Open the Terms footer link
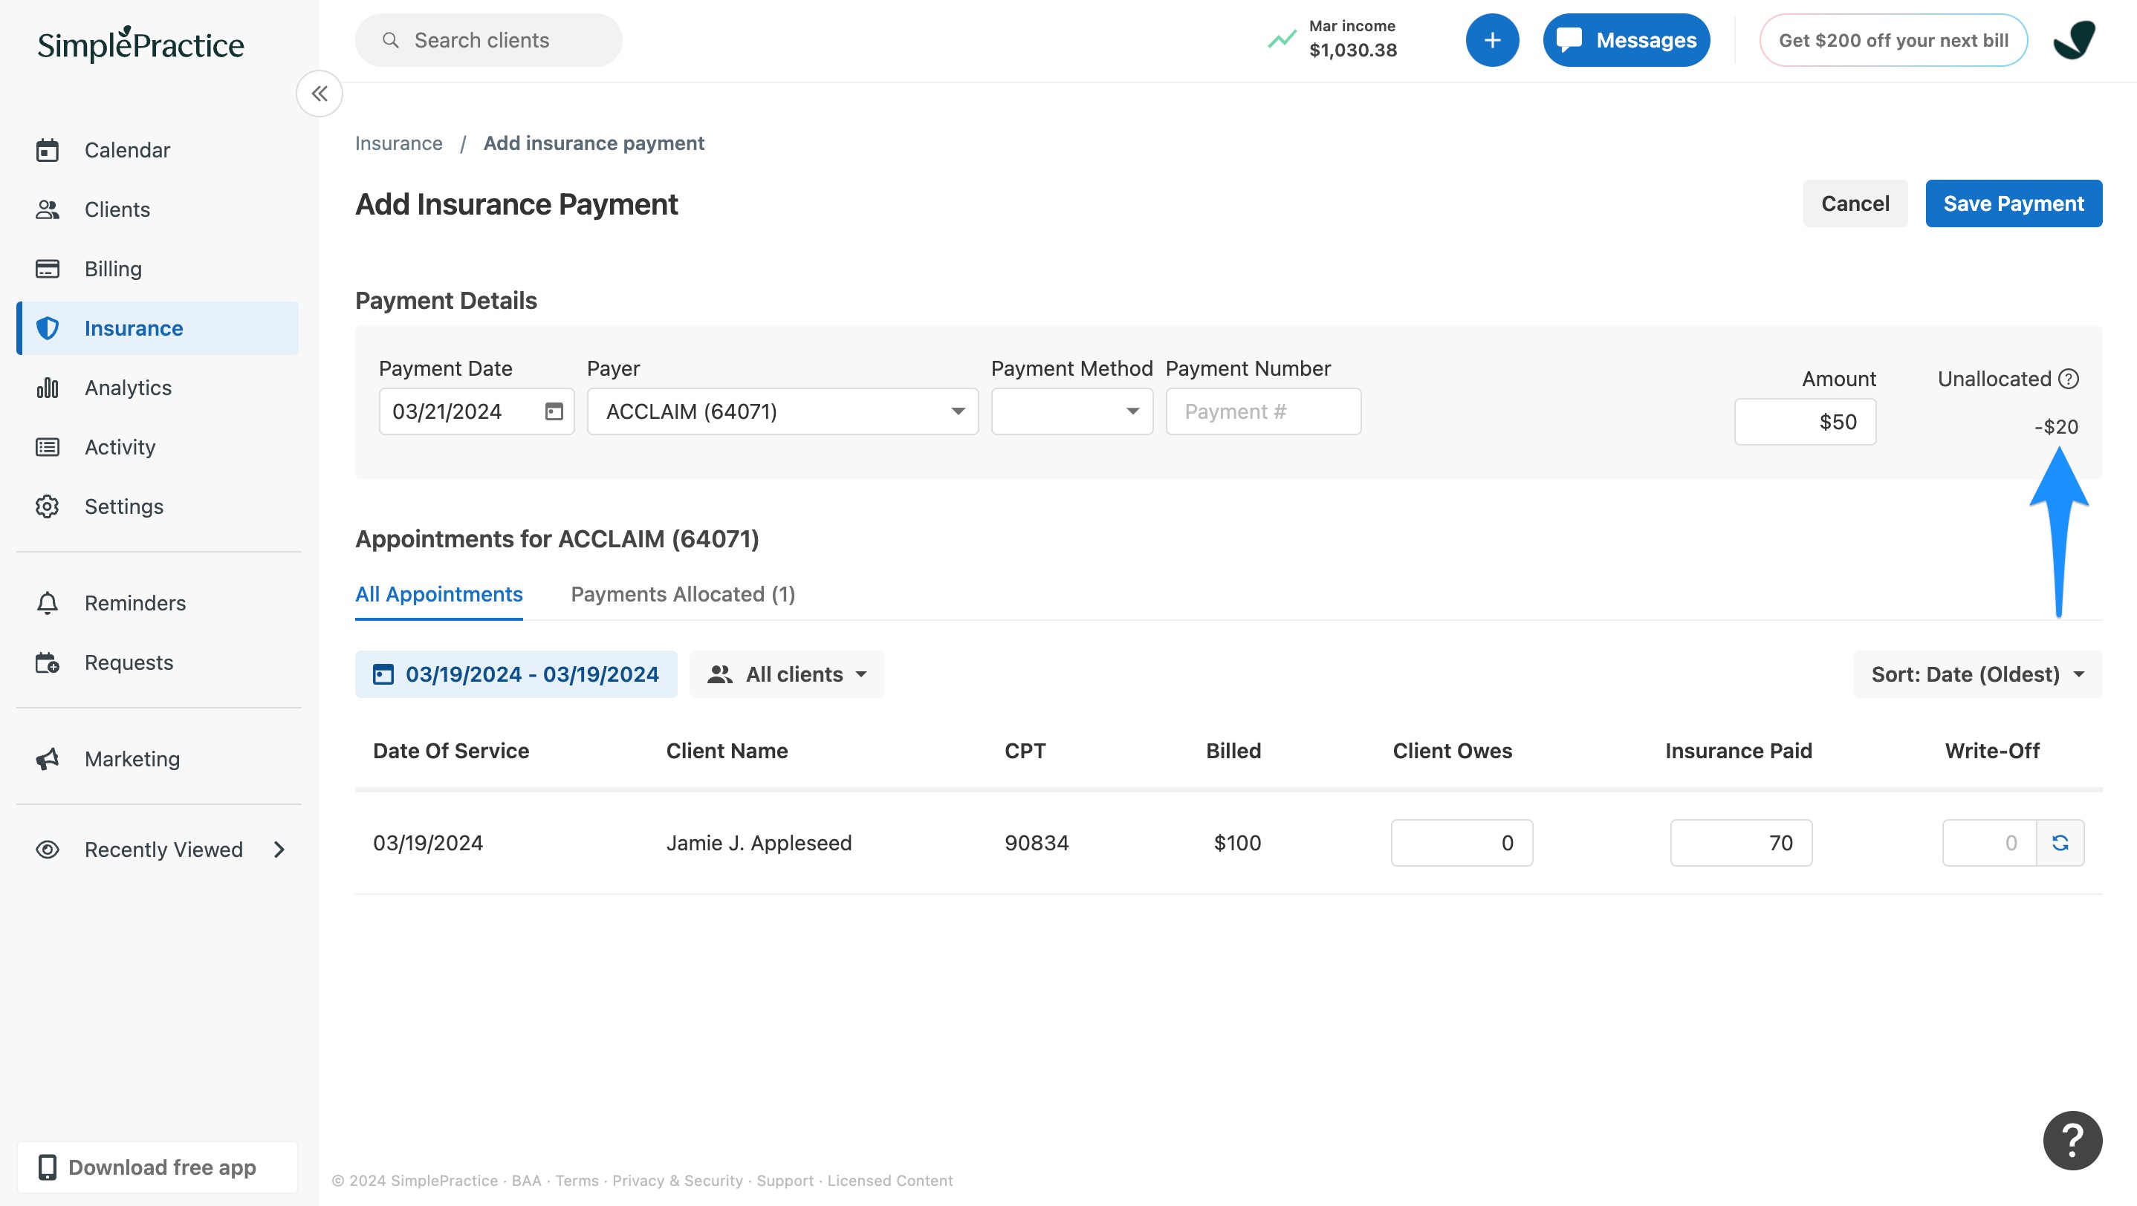Image resolution: width=2137 pixels, height=1206 pixels. click(x=577, y=1180)
